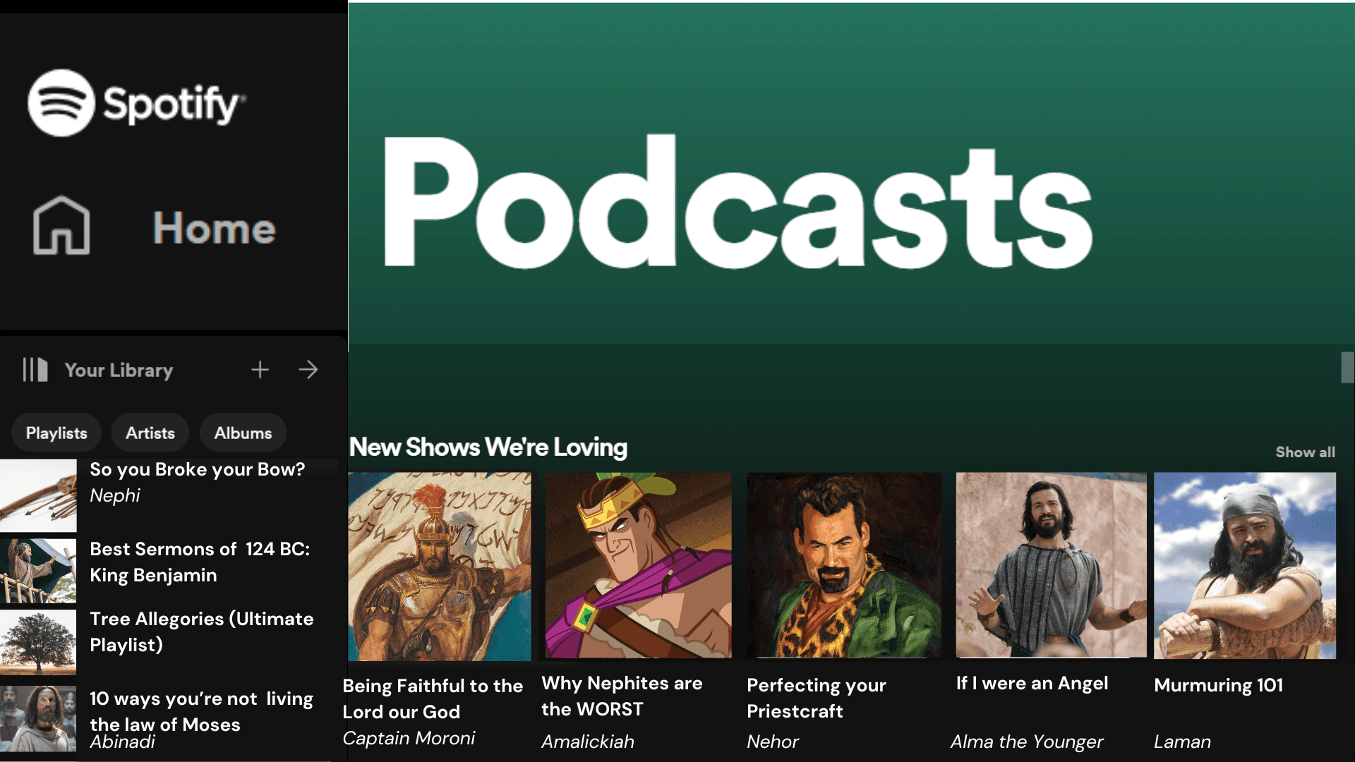Screen dimensions: 1355x762
Task: Open 'Tree Allegories (Ultimate Playlist)'
Action: [202, 631]
